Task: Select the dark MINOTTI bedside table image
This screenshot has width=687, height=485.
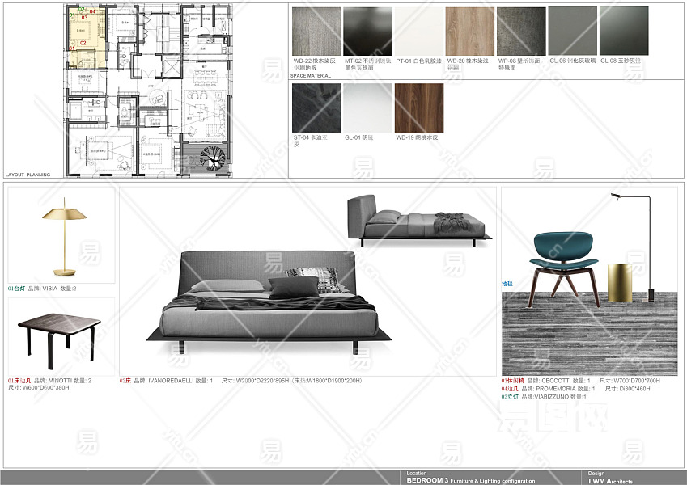Action: [59, 339]
